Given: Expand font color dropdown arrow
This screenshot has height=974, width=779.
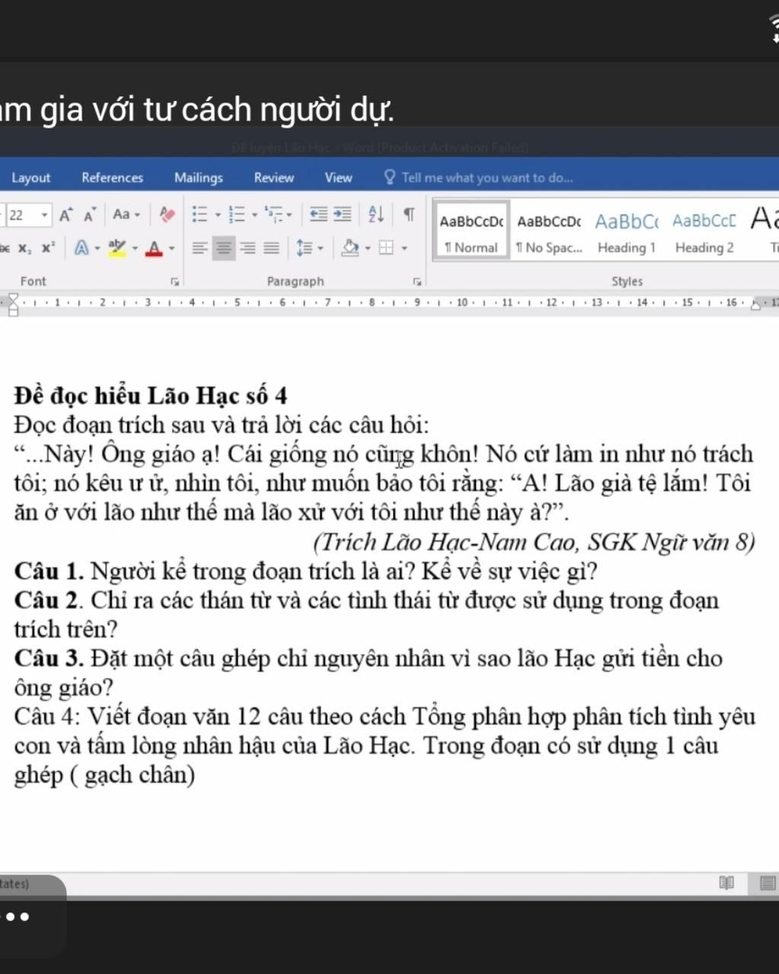Looking at the screenshot, I should (x=172, y=249).
